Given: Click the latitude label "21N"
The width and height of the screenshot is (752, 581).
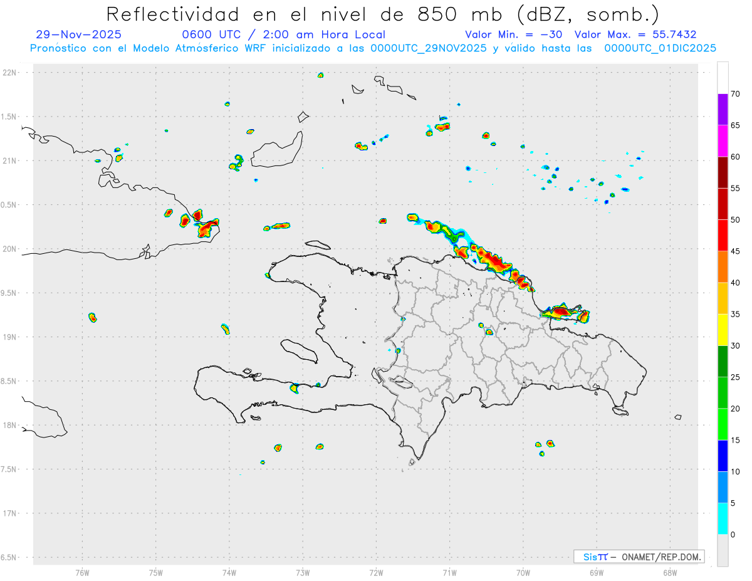Looking at the screenshot, I should pyautogui.click(x=9, y=160).
